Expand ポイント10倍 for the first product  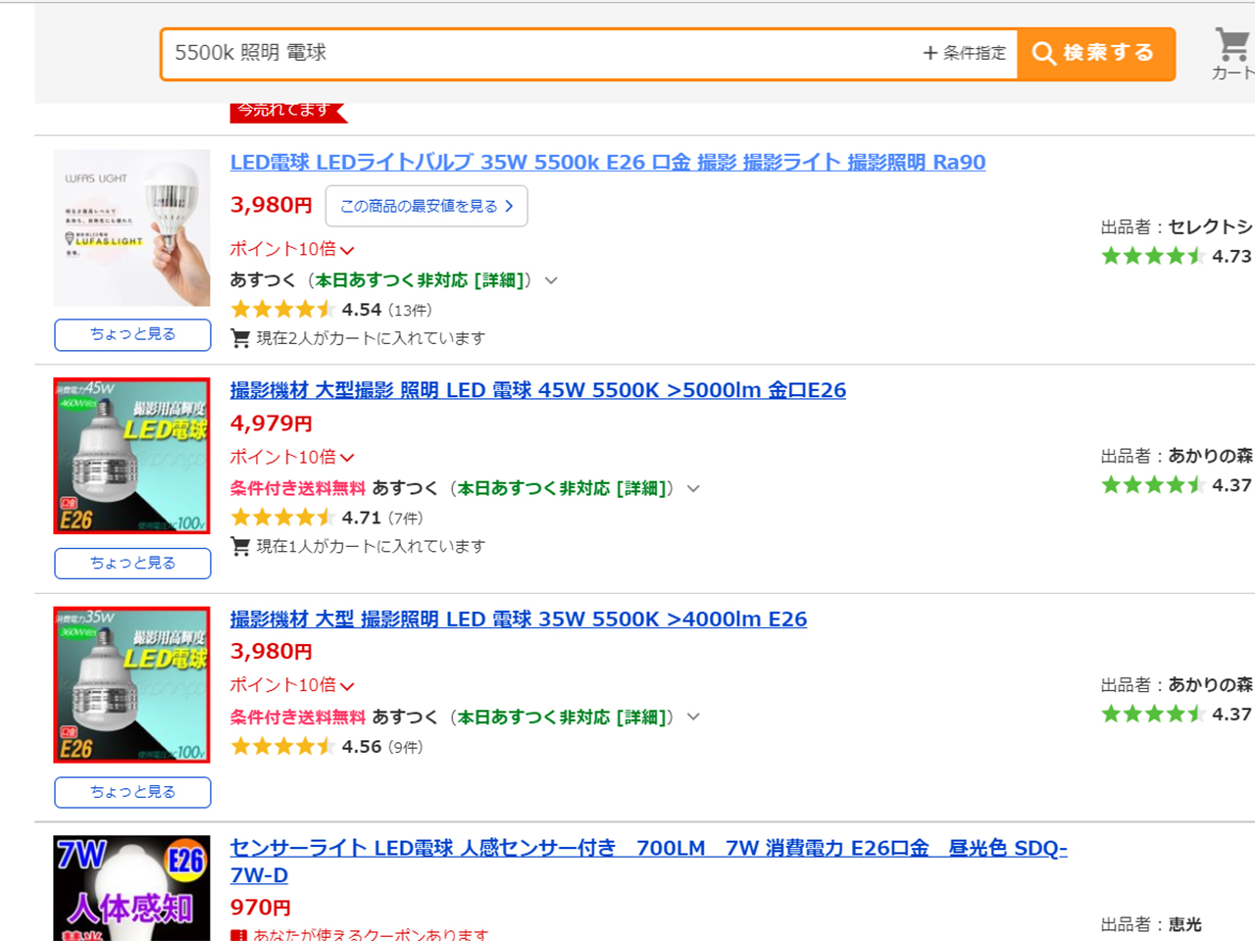(x=292, y=249)
